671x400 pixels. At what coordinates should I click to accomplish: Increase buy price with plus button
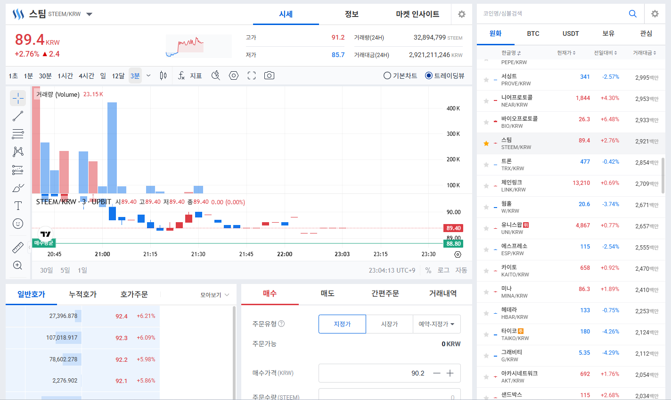450,373
